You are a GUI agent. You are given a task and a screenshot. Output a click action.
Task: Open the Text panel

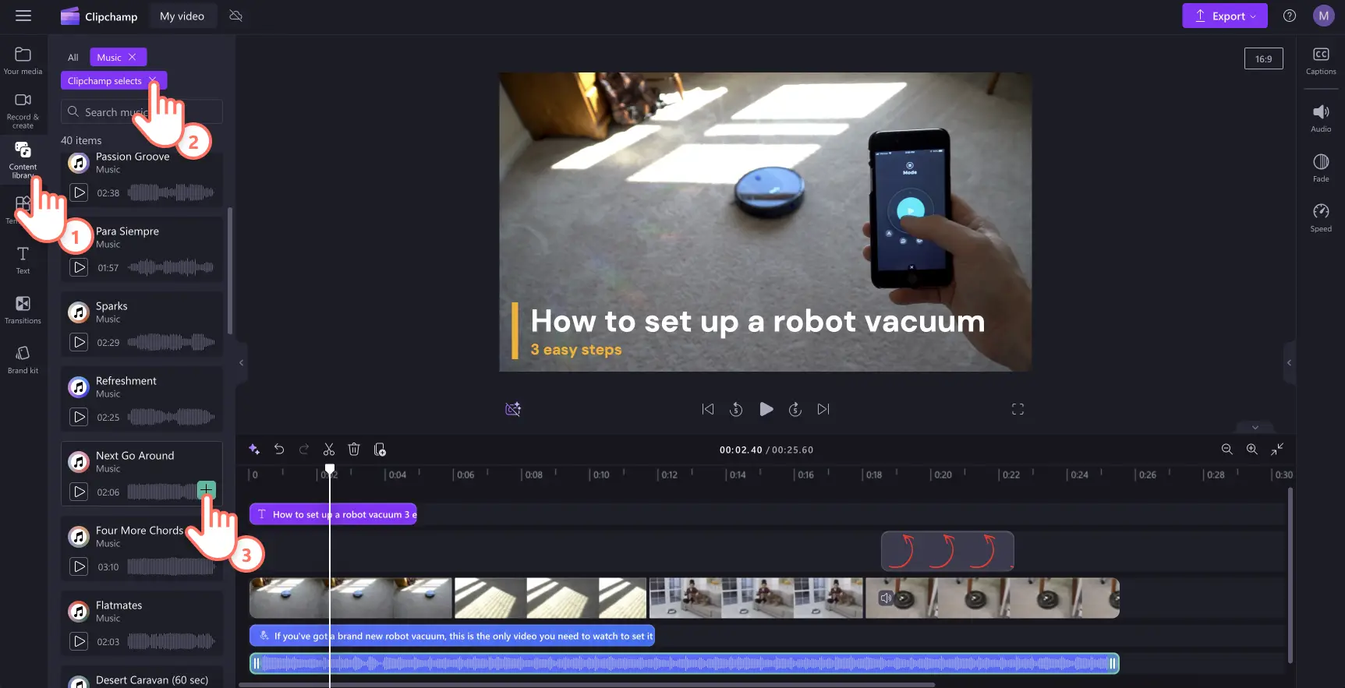23,260
